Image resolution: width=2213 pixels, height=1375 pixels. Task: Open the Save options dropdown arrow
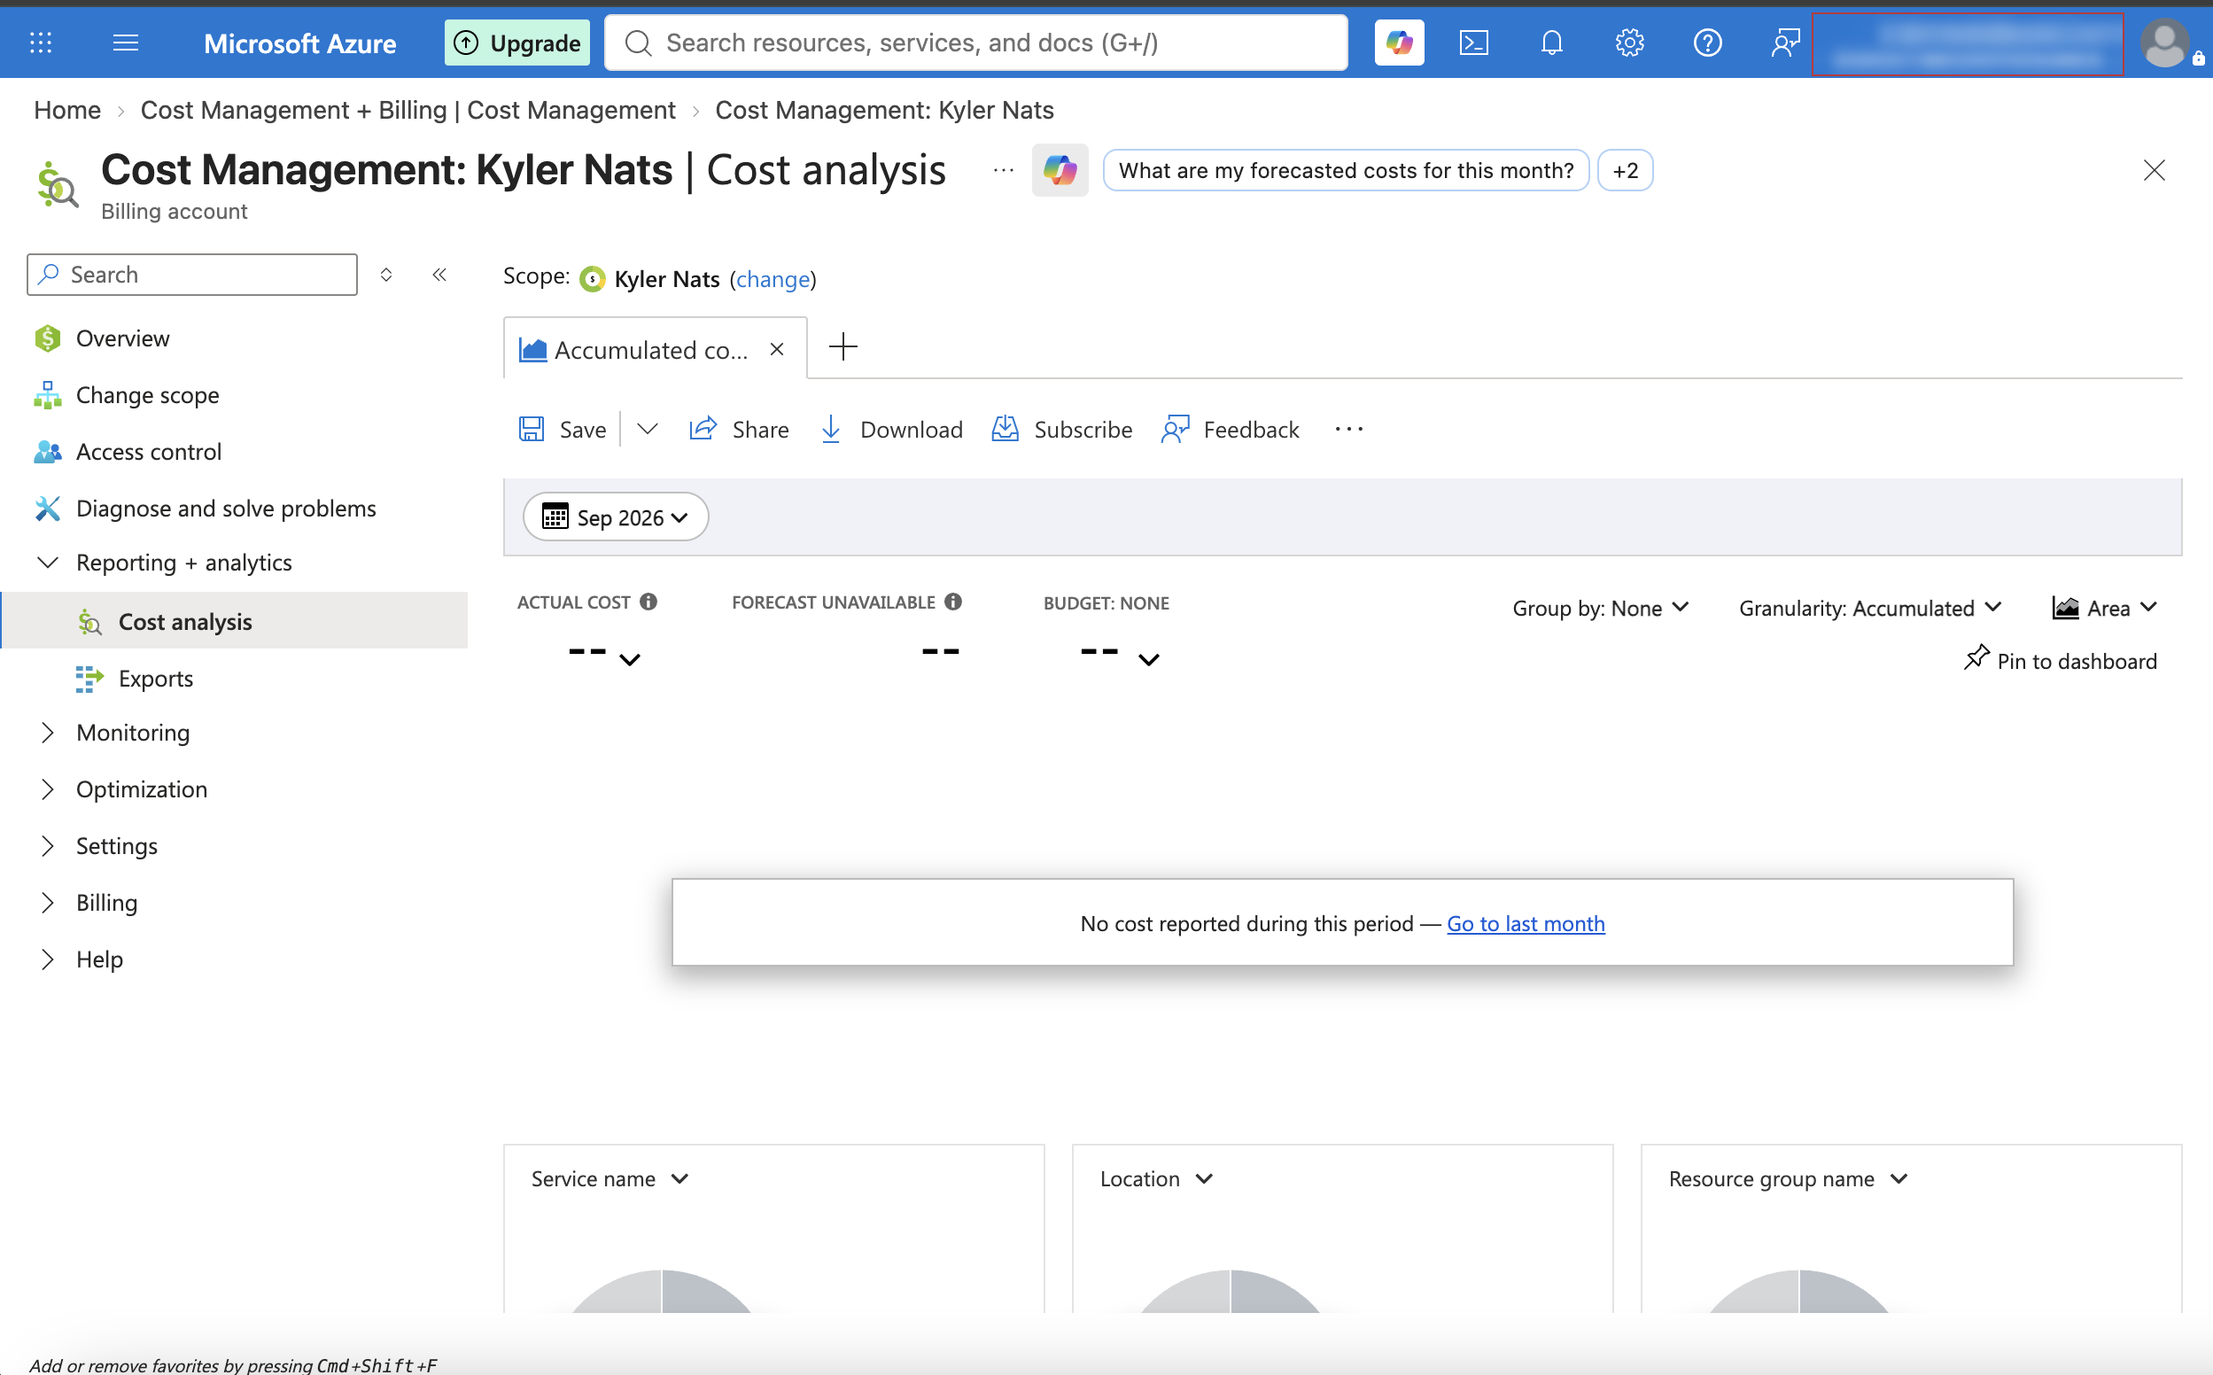[647, 429]
